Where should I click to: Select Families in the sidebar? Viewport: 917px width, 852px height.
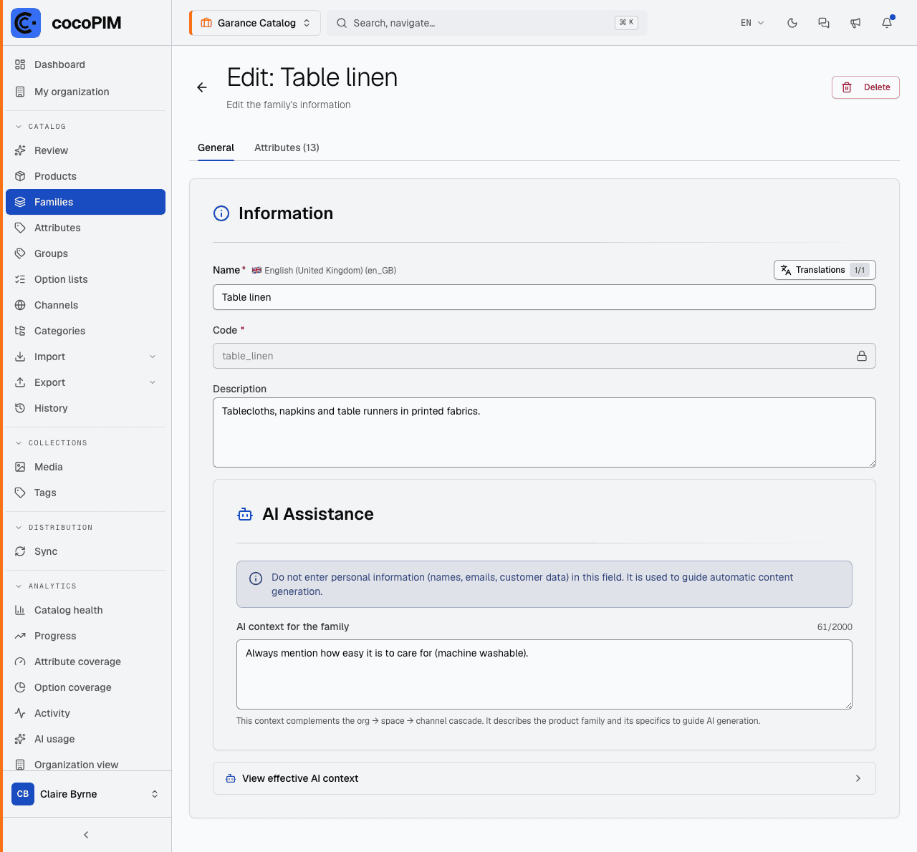tap(86, 202)
